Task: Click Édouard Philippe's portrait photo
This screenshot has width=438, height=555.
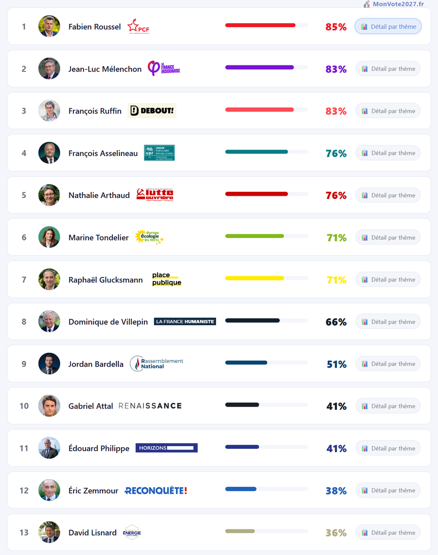Action: click(x=49, y=448)
